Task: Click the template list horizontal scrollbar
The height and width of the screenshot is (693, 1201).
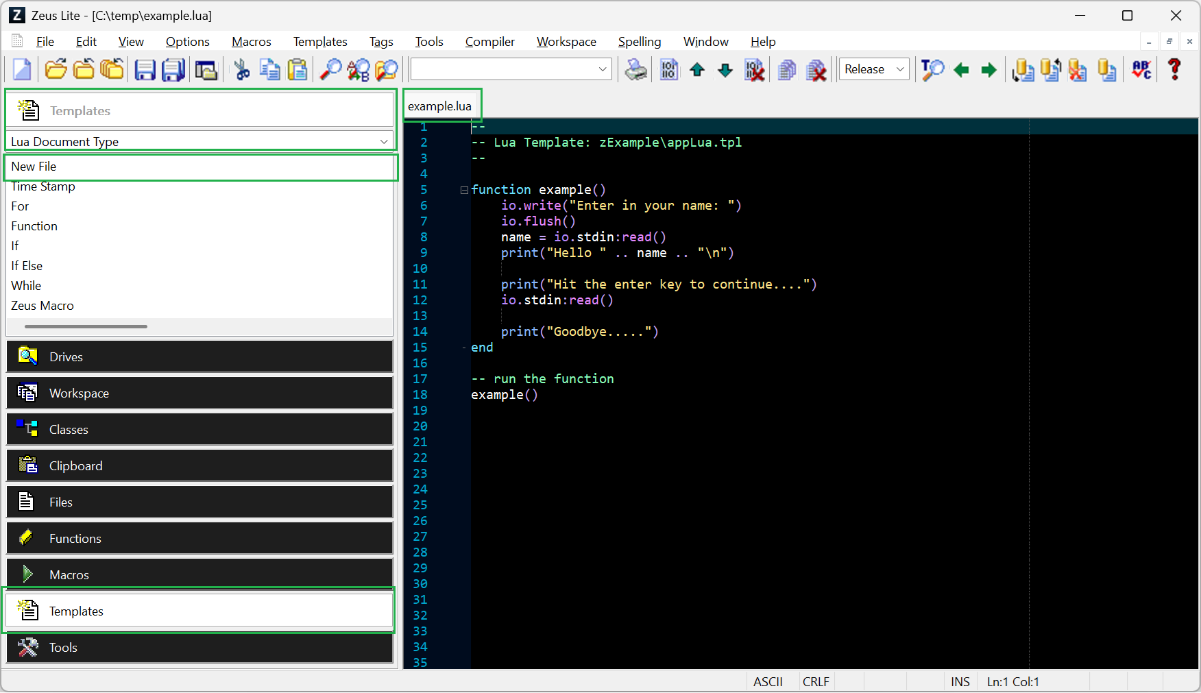Action: tap(86, 326)
